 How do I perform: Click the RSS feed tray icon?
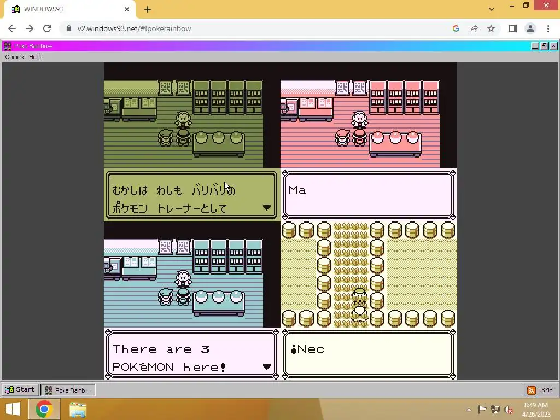531,390
